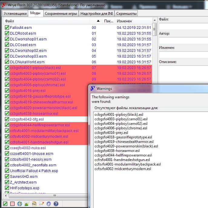Sort mods by the Файл column header
Screen dimensions: 208x208
(x=45, y=21)
